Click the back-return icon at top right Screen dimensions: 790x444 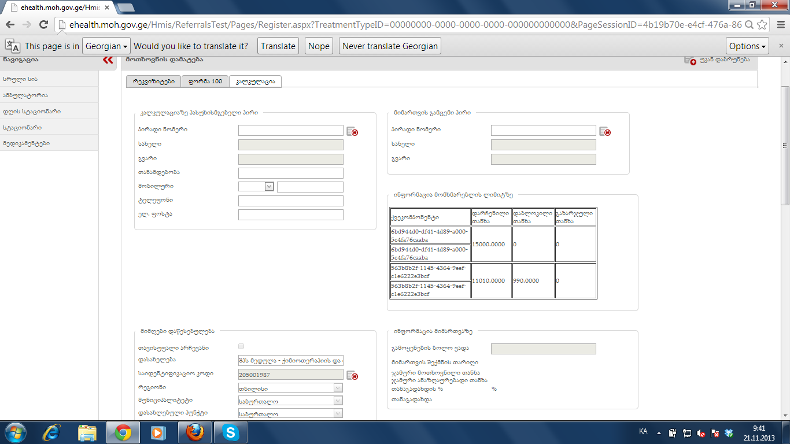pyautogui.click(x=689, y=60)
